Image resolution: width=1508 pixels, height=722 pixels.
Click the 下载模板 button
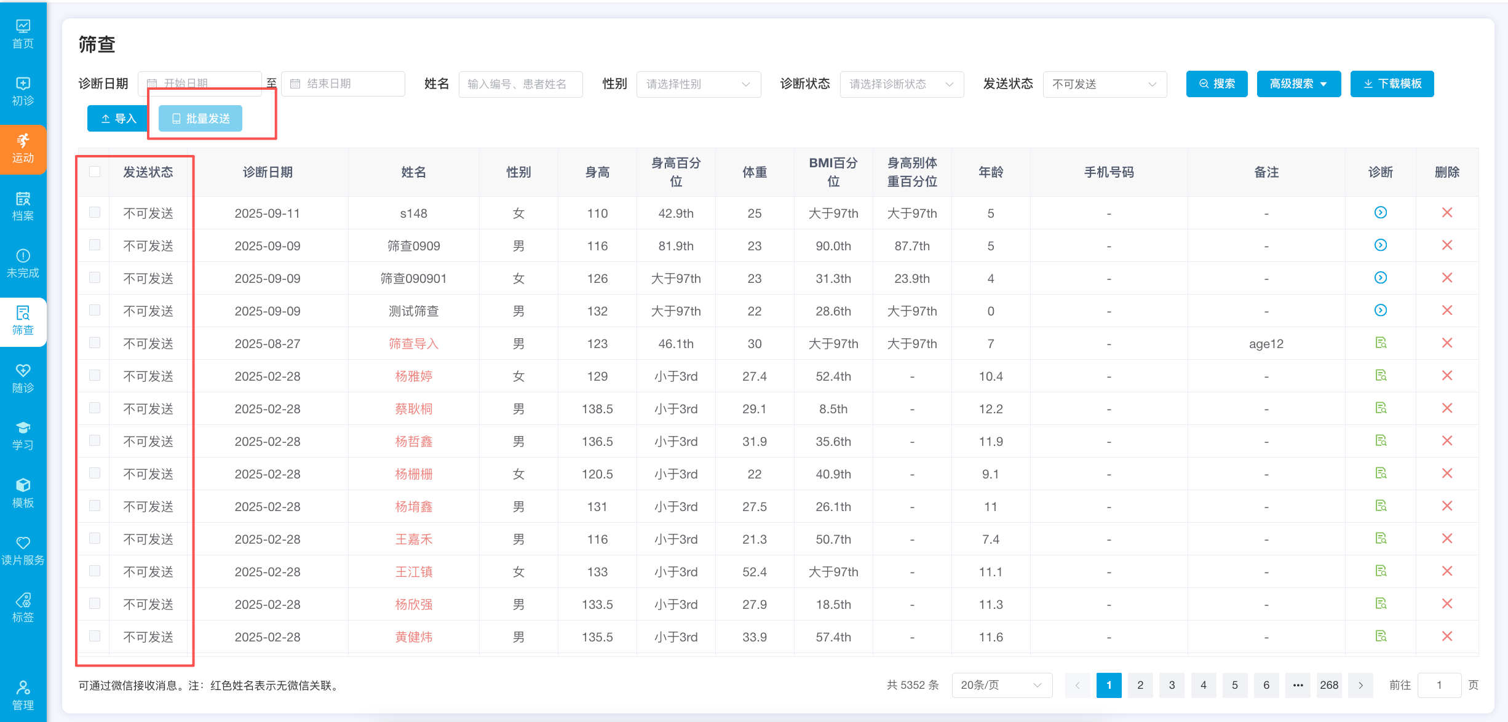click(1392, 84)
